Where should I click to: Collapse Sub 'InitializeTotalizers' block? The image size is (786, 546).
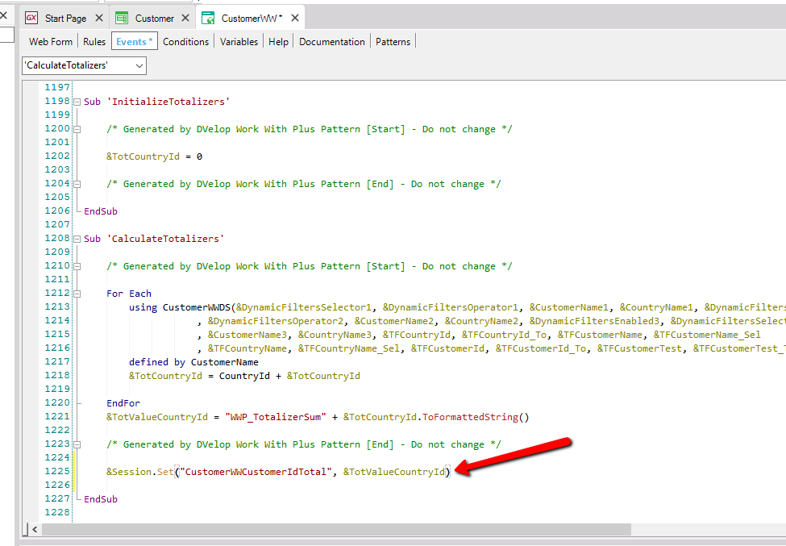point(77,102)
